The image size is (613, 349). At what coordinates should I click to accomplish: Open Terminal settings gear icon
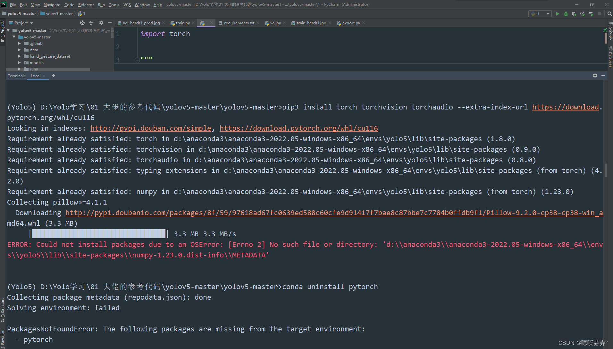click(x=595, y=76)
